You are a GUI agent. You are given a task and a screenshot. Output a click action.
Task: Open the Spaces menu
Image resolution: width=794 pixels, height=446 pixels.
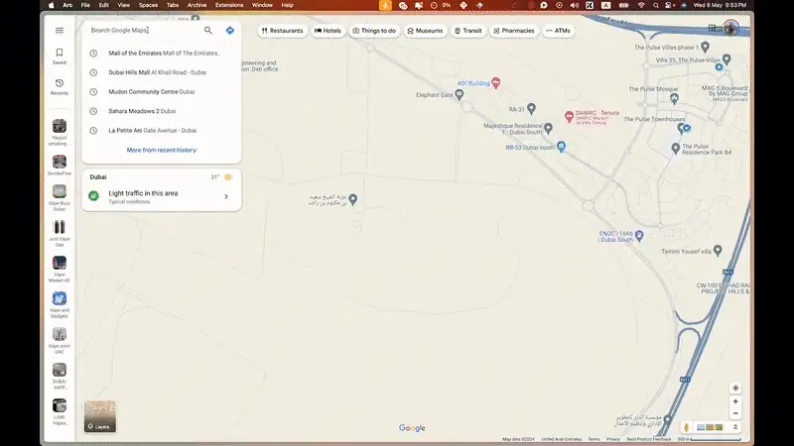pyautogui.click(x=148, y=5)
